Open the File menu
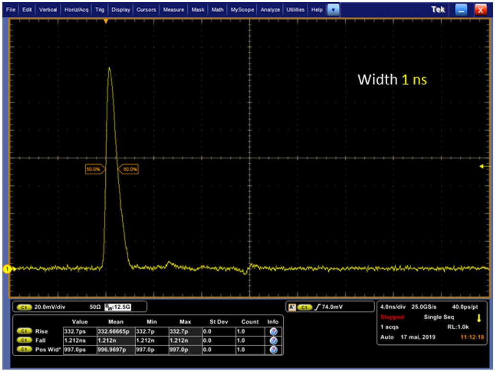The width and height of the screenshot is (495, 371). [x=11, y=10]
